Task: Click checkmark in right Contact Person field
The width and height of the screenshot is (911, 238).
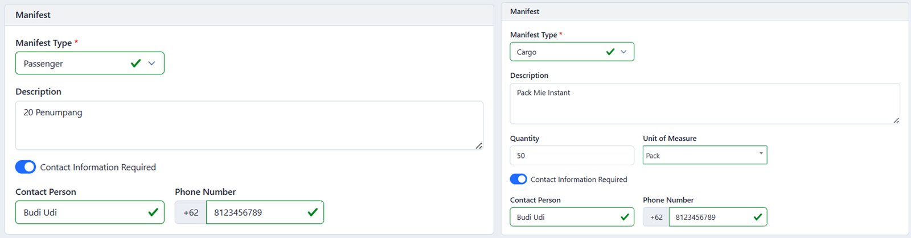Action: click(625, 217)
